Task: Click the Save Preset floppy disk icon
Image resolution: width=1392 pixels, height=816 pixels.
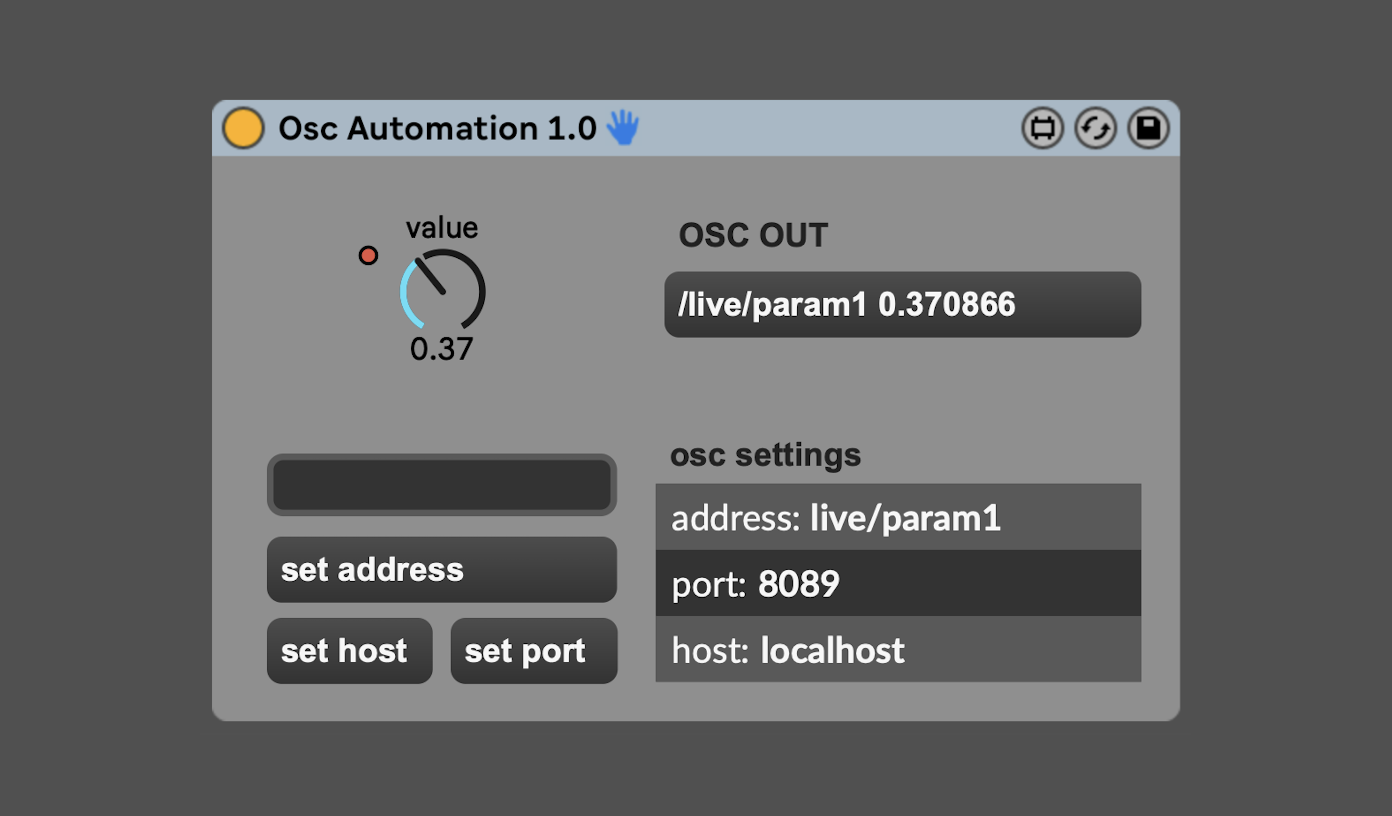Action: click(x=1148, y=128)
